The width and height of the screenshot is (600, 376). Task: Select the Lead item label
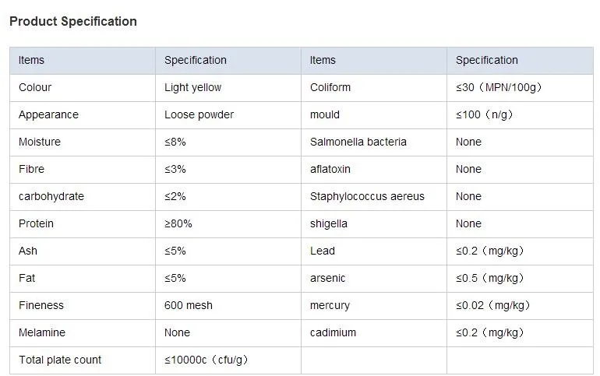pos(323,251)
